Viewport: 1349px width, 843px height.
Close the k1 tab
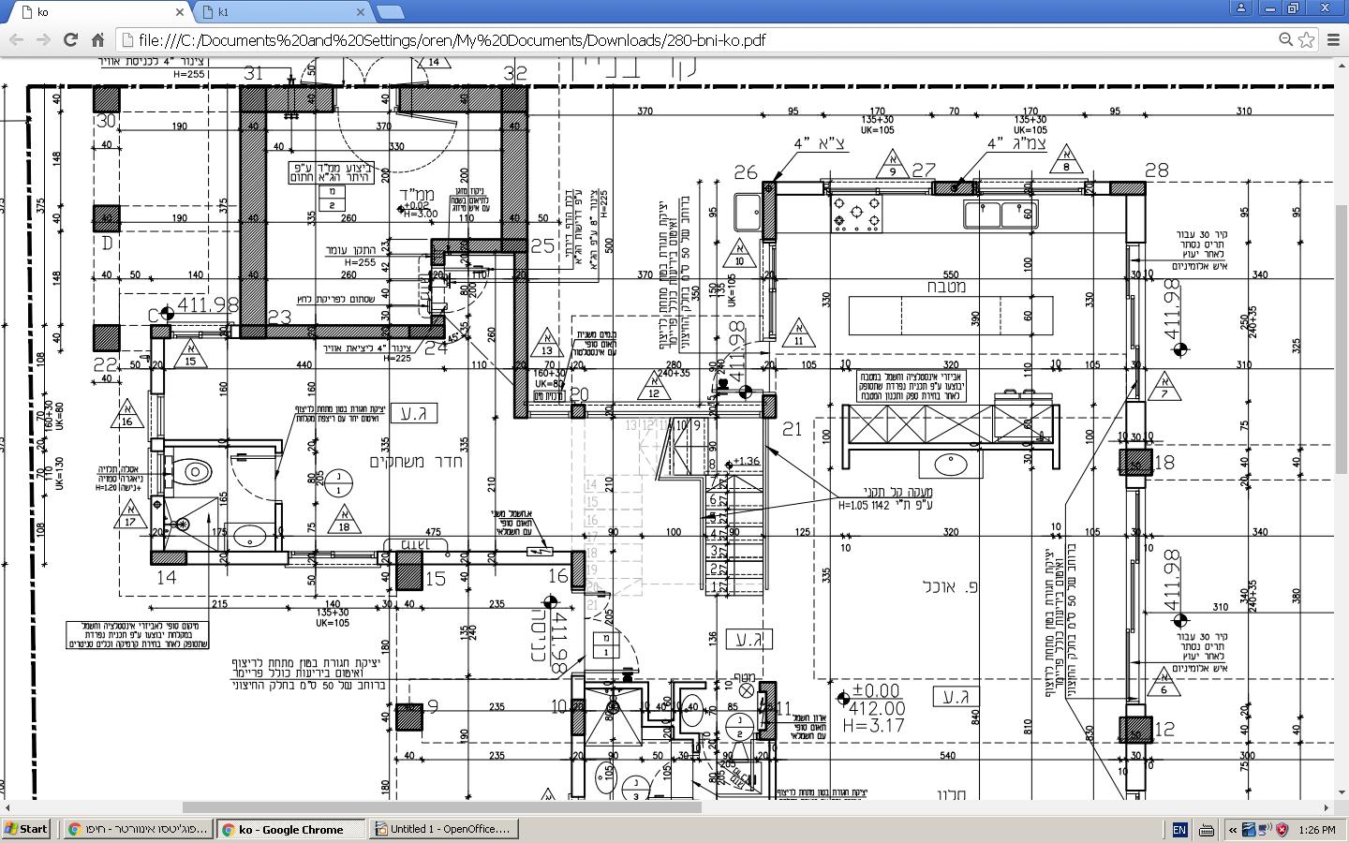tap(361, 12)
